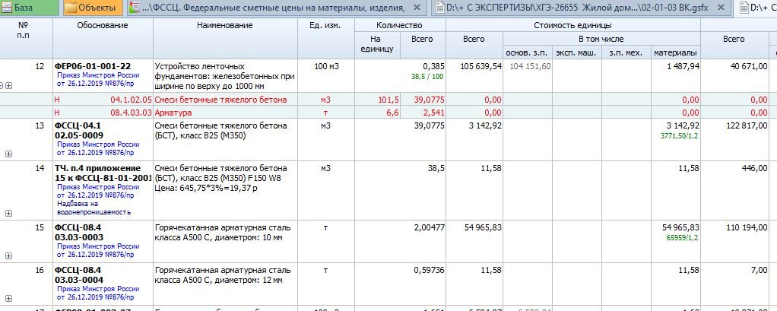Screen dimensions: 777x311
Task: Close the 02-01-03 ВК.gsfx tab
Action: [x=721, y=8]
